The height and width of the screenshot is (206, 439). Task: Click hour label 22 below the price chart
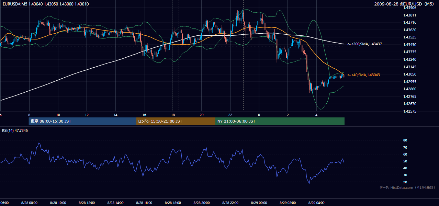pos(230,115)
